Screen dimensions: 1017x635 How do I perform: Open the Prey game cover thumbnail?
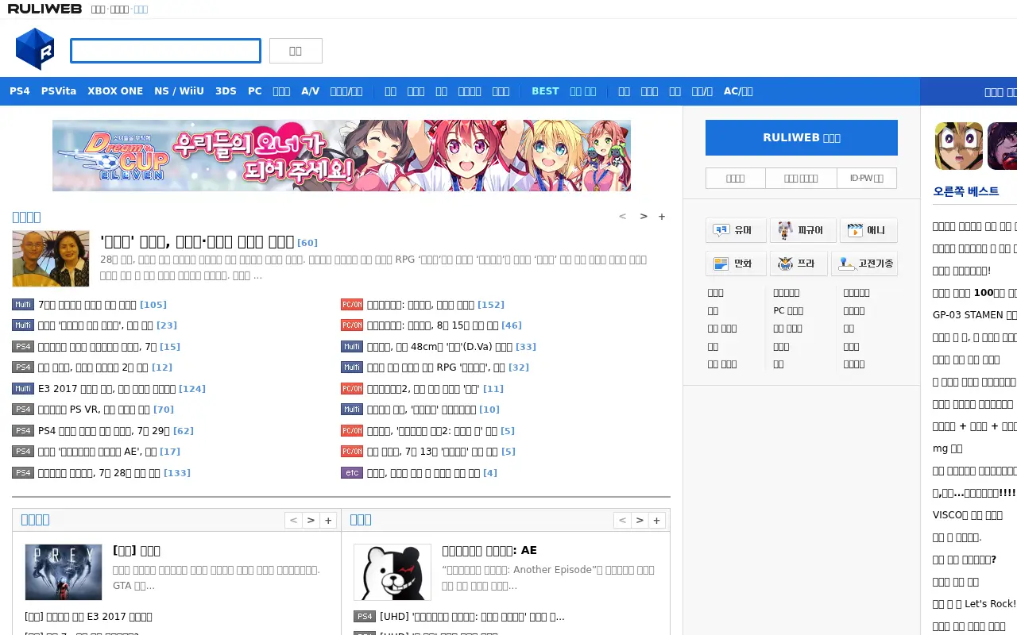tap(64, 572)
